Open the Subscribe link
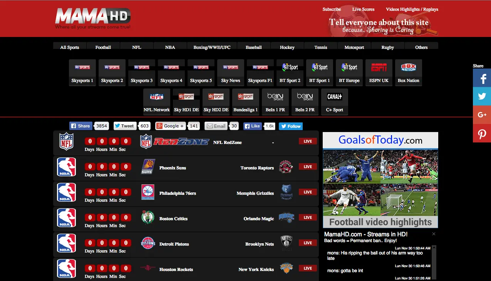The height and width of the screenshot is (281, 491). (x=332, y=9)
